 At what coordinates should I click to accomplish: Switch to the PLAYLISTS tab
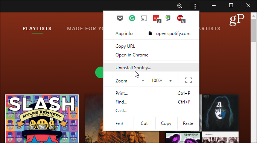click(37, 29)
